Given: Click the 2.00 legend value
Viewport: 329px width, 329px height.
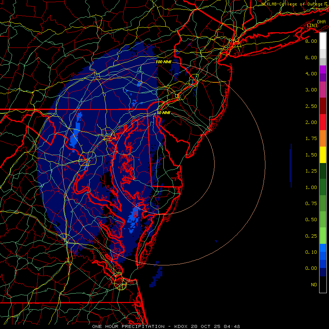Looking at the screenshot, I should [311, 122].
